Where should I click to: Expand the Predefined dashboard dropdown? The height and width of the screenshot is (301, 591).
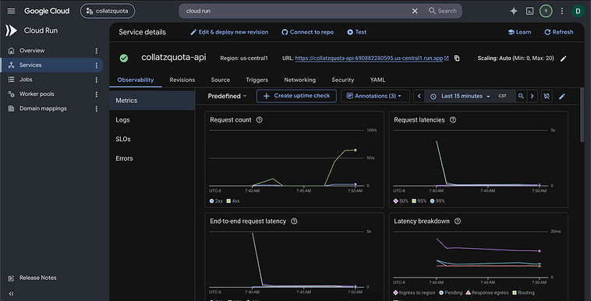[x=227, y=96]
